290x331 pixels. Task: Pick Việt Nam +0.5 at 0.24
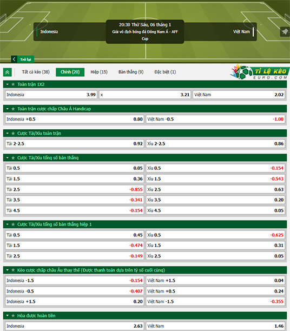pyautogui.click(x=215, y=291)
